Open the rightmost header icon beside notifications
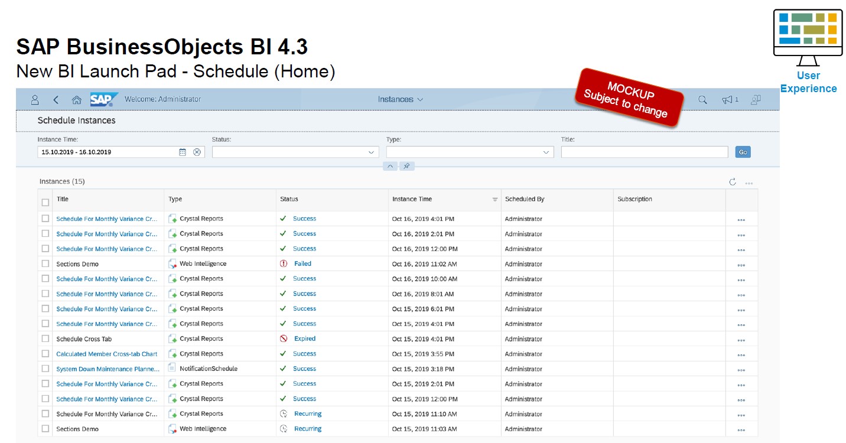This screenshot has width=846, height=443. coord(755,100)
